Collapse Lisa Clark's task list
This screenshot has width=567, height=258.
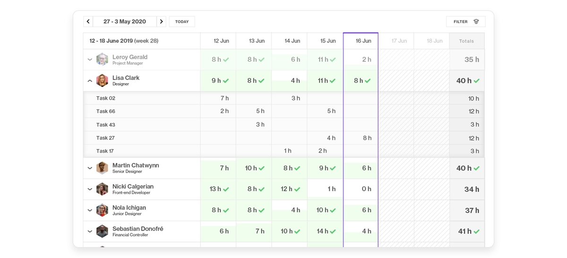90,81
